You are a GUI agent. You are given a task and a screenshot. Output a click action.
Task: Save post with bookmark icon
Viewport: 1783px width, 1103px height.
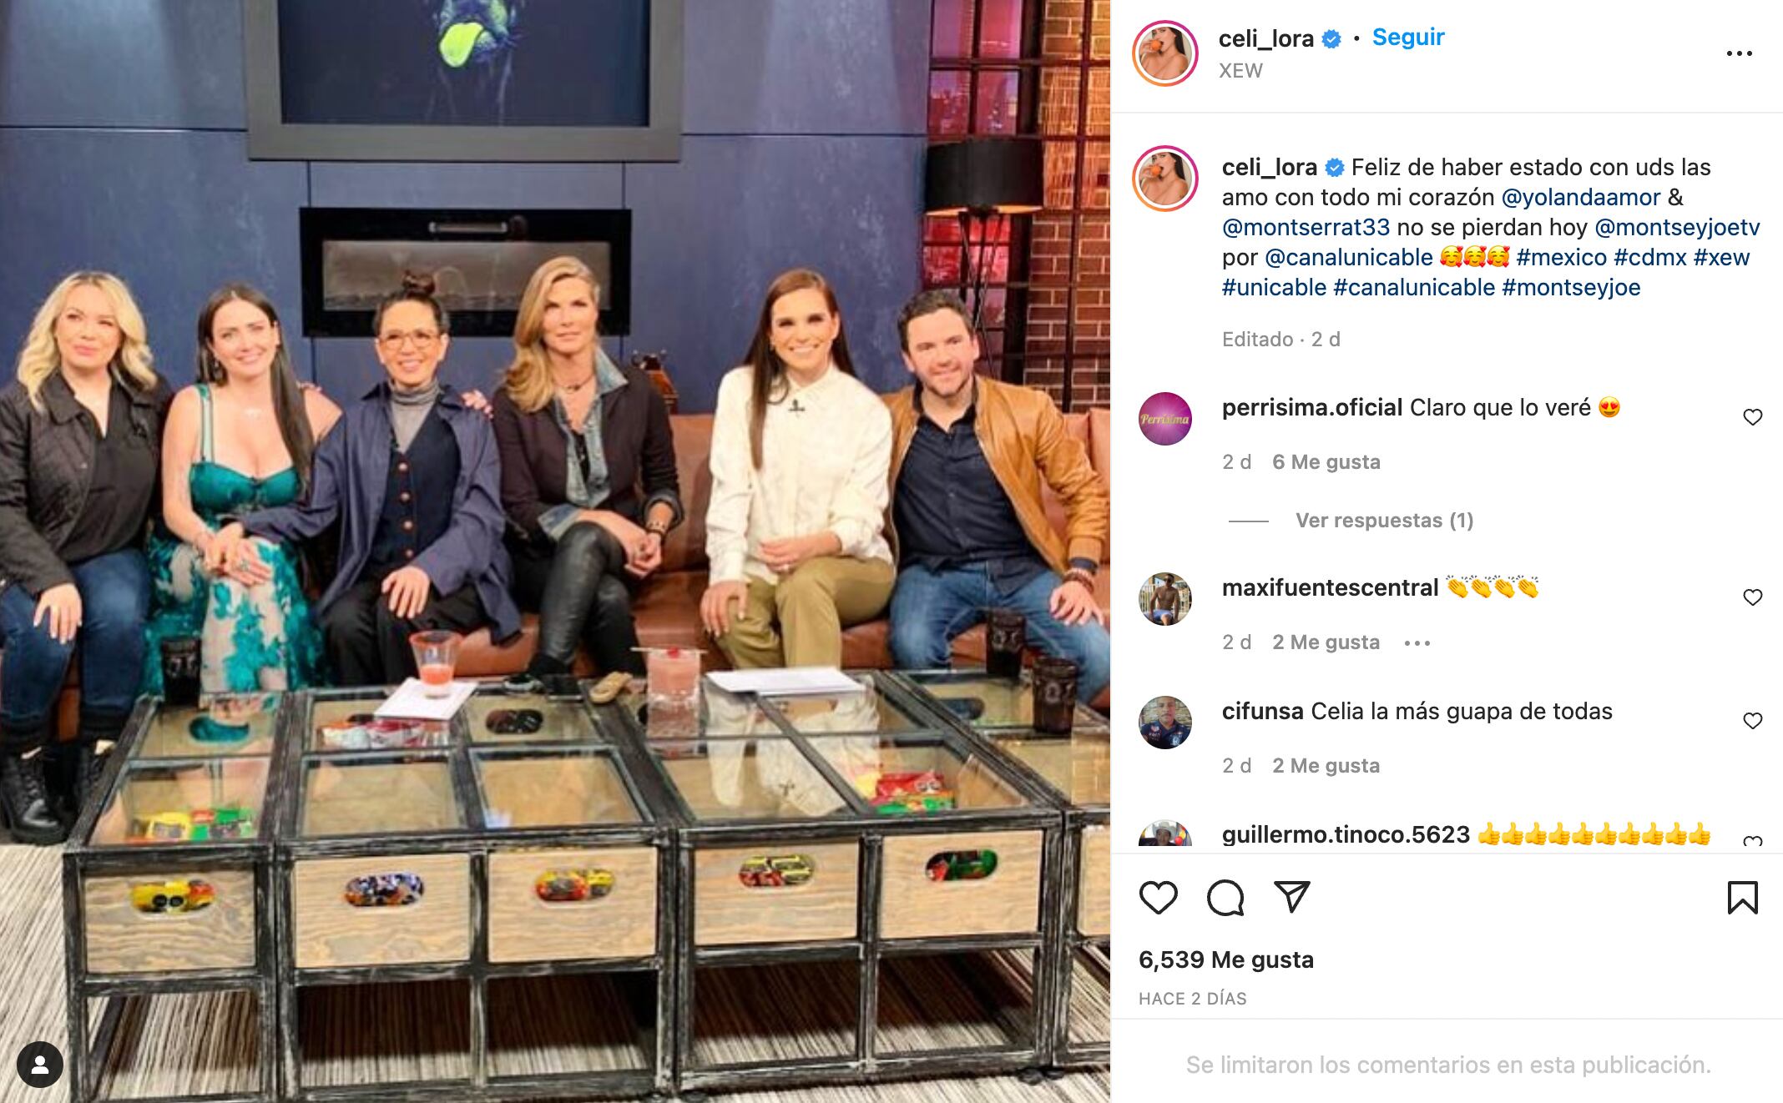tap(1742, 898)
